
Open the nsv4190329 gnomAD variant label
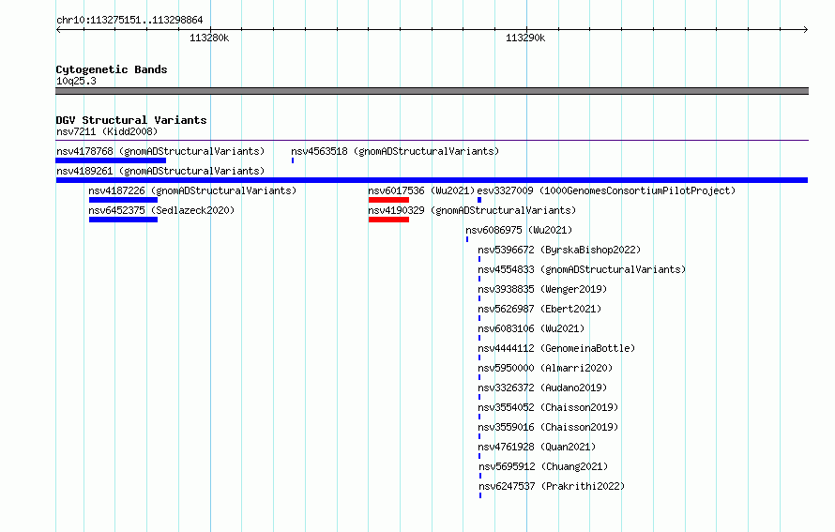pos(472,210)
